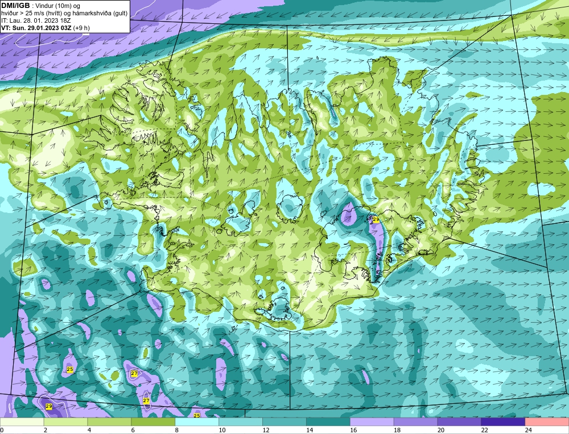Viewport: 569px width, 434px height.
Task: Click the legend scale value "24"
Action: pos(528,430)
